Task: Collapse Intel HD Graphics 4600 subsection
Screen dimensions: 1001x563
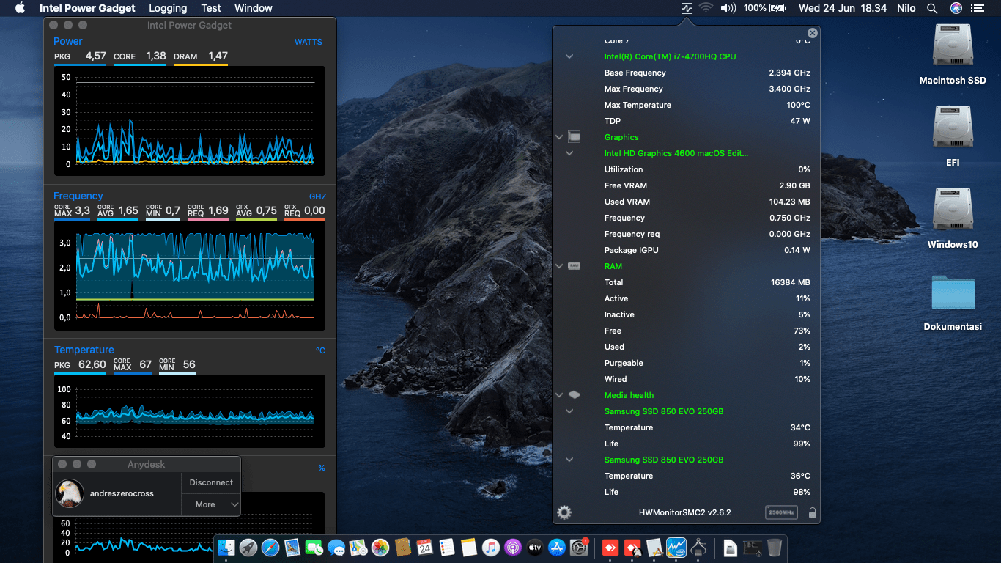Action: (569, 153)
